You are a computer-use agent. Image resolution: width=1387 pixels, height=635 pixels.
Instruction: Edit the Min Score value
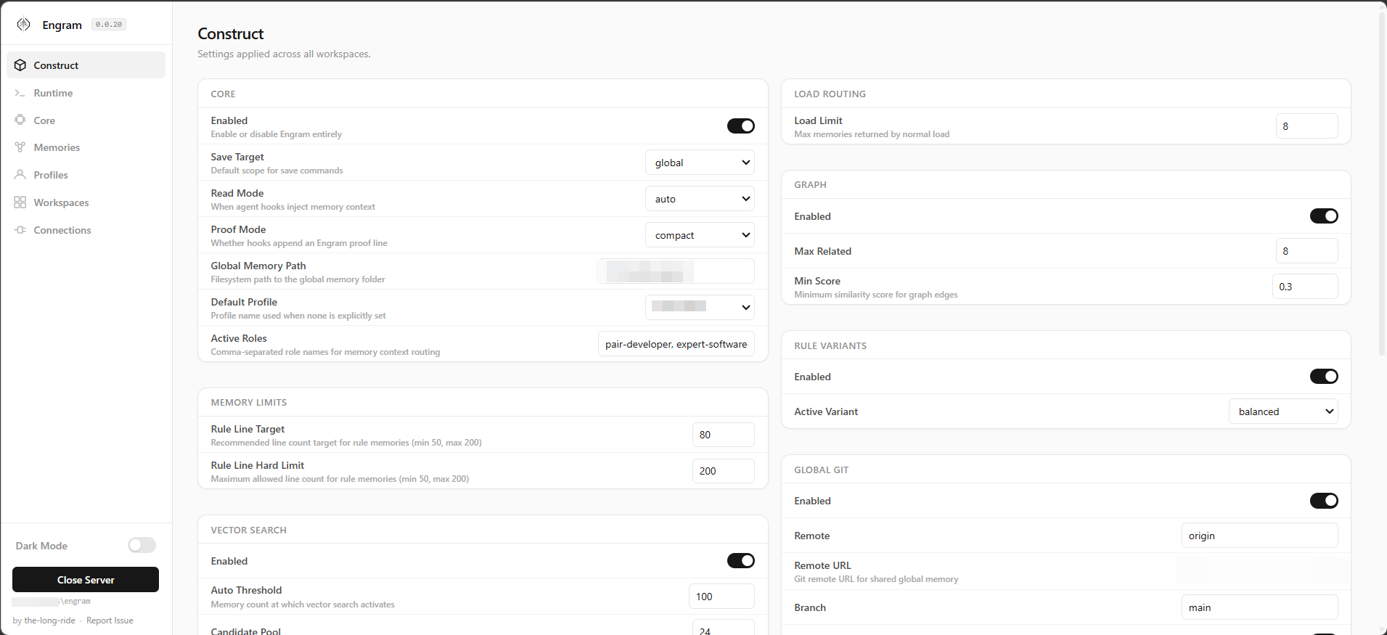[1305, 287]
